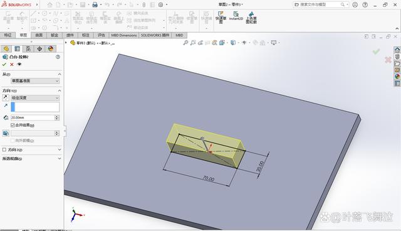Open the FeatureManager design tree tab

[6, 49]
